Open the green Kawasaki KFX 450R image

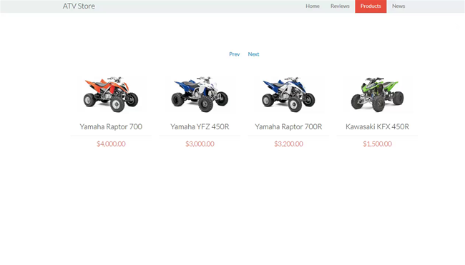tap(377, 94)
